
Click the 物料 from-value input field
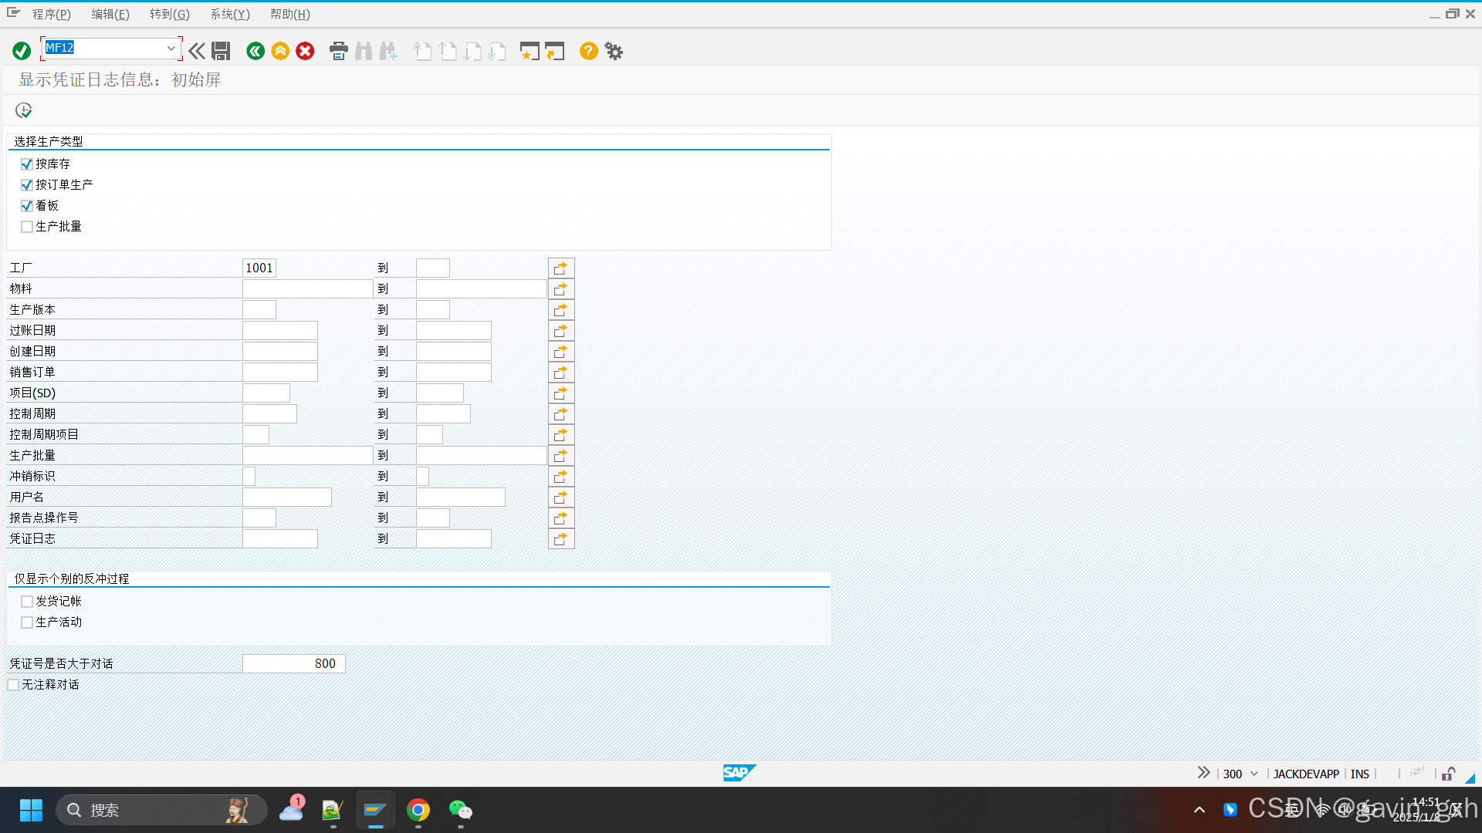click(x=307, y=288)
